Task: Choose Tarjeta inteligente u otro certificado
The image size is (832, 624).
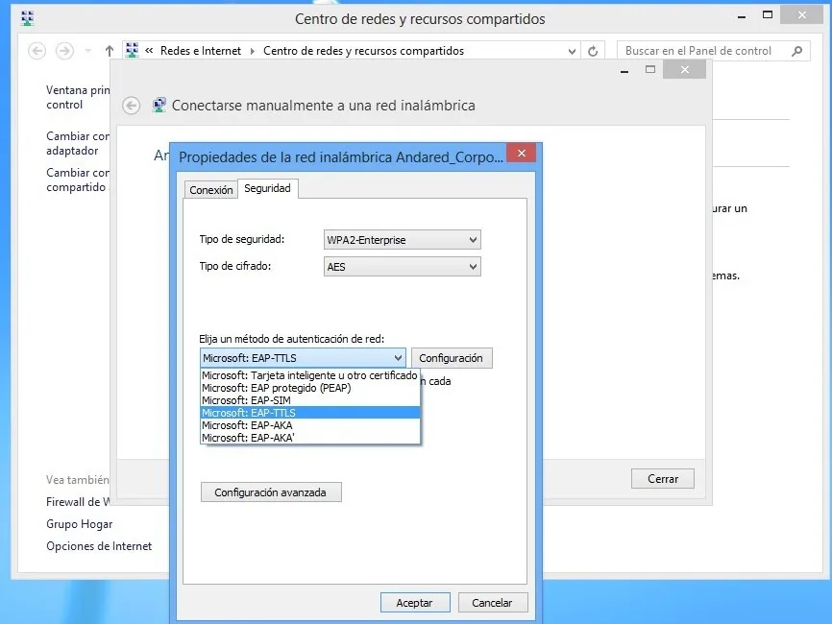Action: click(310, 375)
